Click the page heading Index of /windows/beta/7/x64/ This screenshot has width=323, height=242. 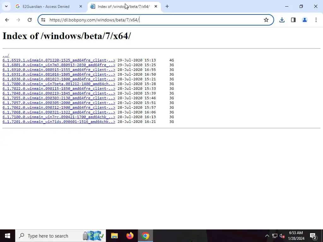[67, 36]
